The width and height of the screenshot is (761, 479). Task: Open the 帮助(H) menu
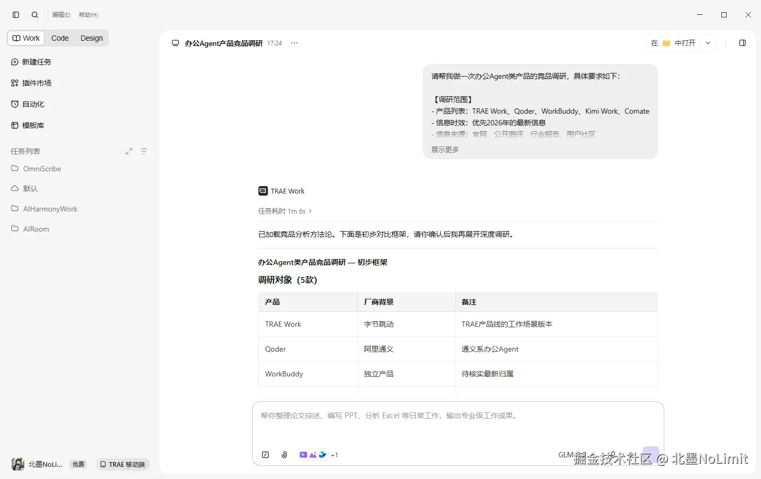click(88, 15)
